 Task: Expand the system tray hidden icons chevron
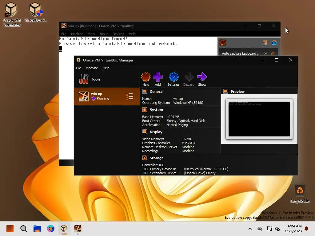(250, 229)
